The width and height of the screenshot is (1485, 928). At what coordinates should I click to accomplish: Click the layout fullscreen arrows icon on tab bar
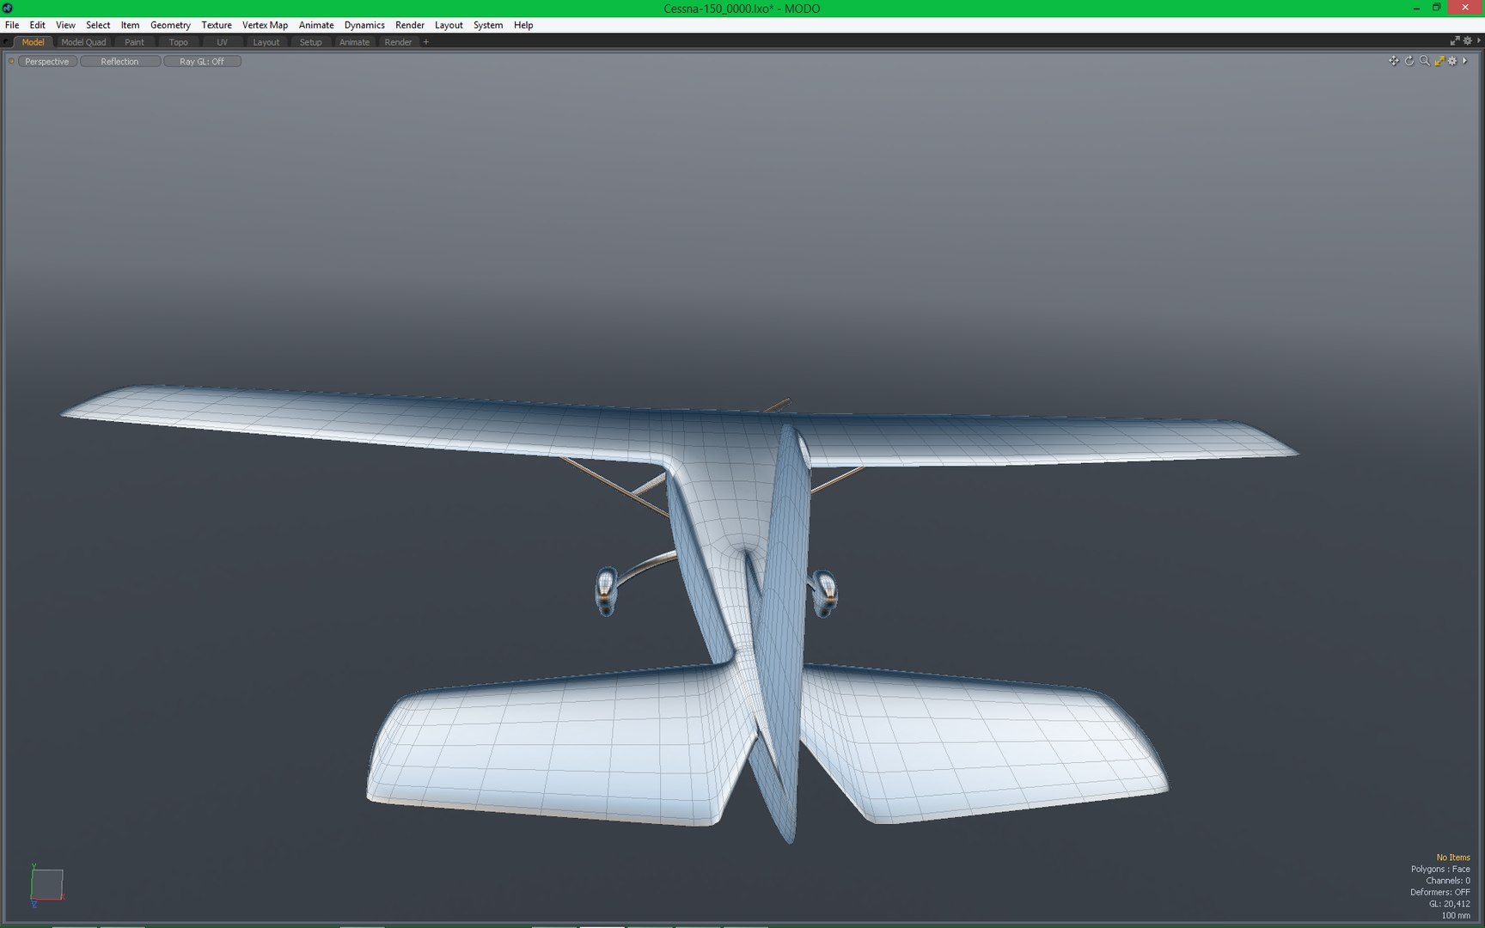coord(1455,41)
